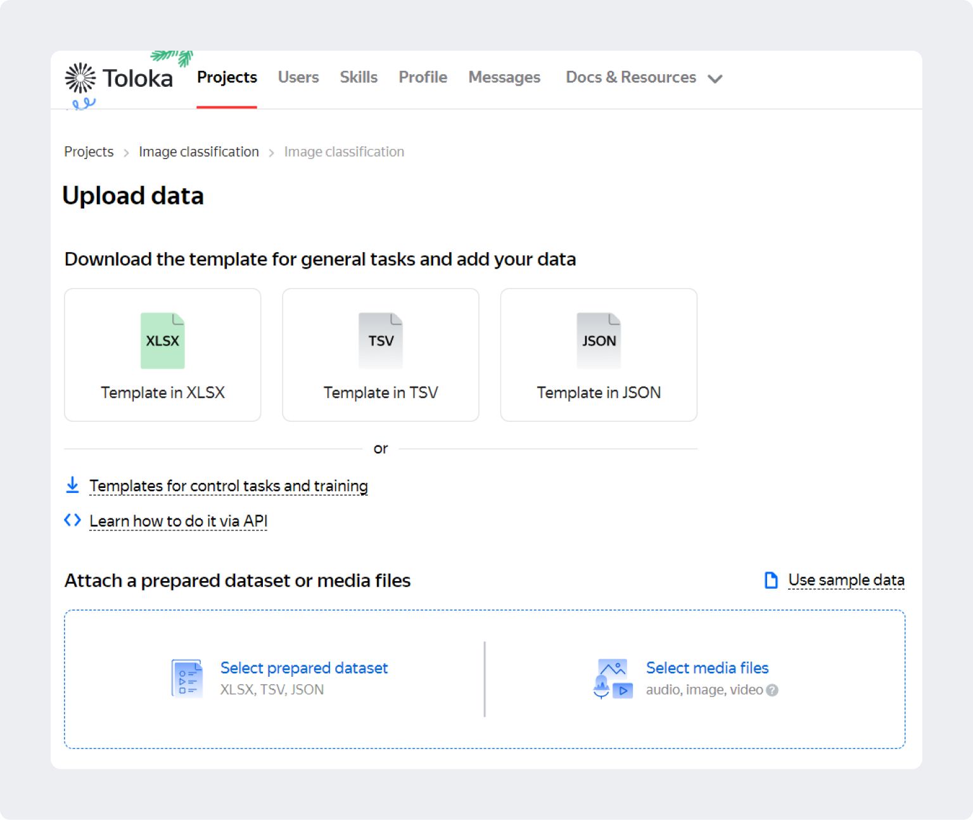973x820 pixels.
Task: Click the help question mark next to video
Action: pos(772,690)
